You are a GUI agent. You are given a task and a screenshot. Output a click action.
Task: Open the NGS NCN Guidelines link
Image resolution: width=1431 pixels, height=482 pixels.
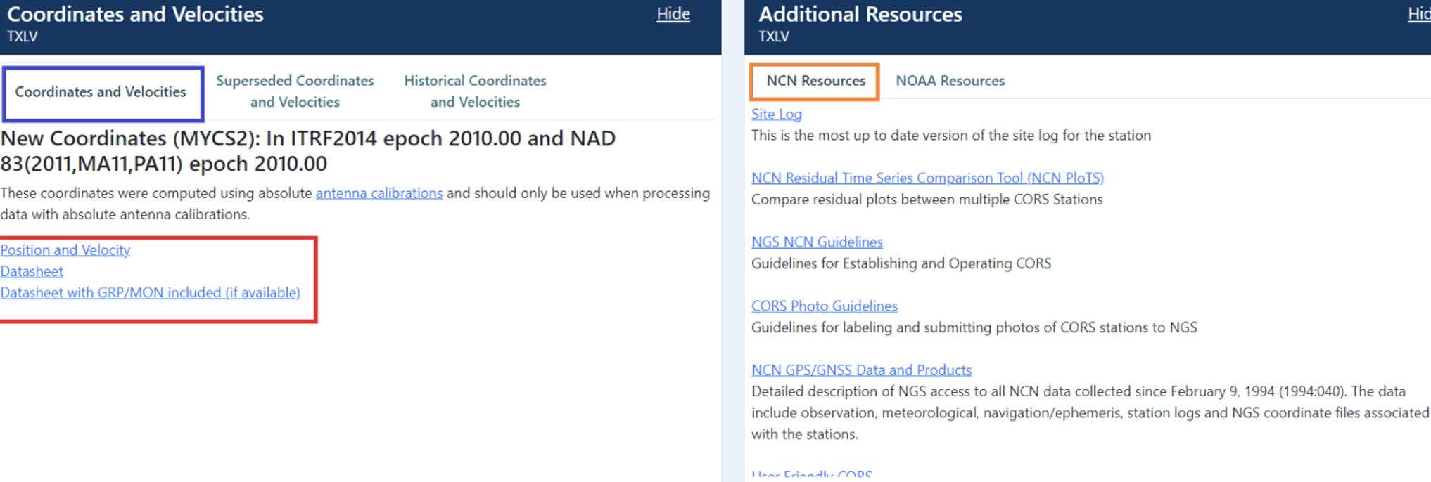pos(817,242)
